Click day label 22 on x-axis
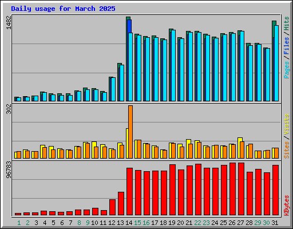The image size is (293, 229). (x=197, y=223)
